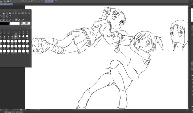
Task: Close the ichigo01 document tab
Action: pos(12,4)
